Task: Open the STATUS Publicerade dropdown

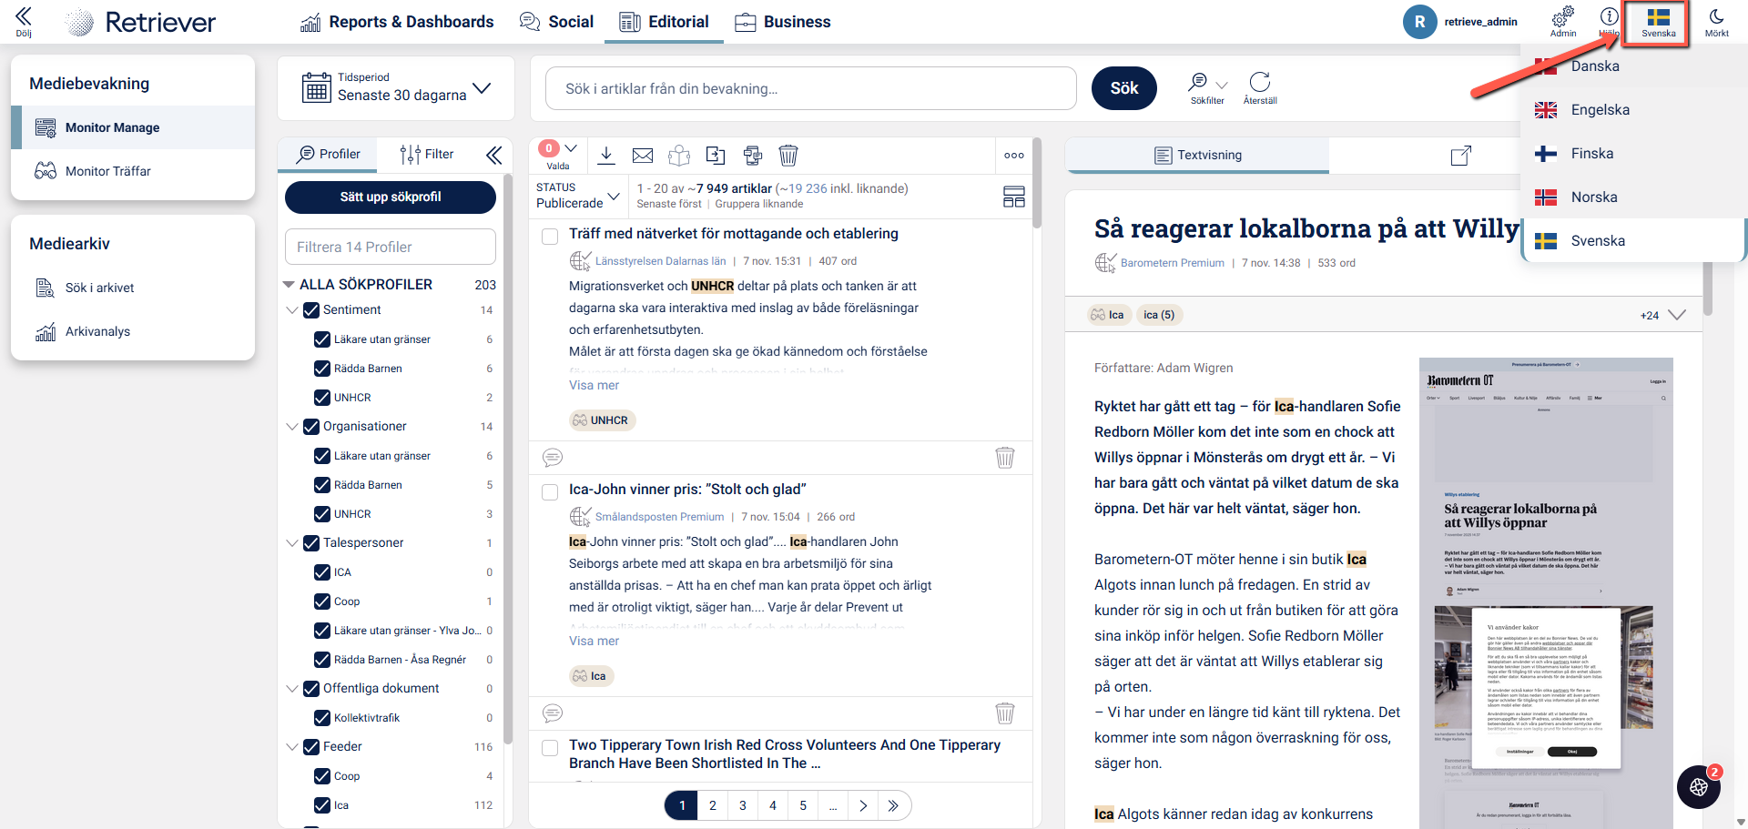Action: [578, 196]
